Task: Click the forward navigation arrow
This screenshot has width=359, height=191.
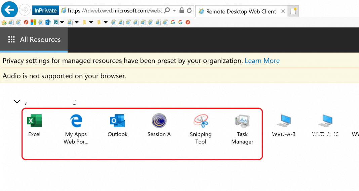Action: tap(25, 10)
